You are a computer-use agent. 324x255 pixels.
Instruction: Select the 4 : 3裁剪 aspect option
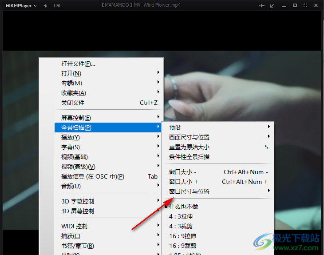tap(217, 226)
